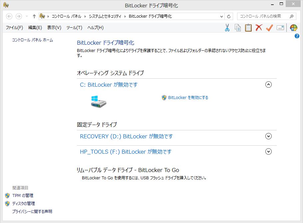Click the colorful globe toolbar icon
The width and height of the screenshot is (303, 223).
(294, 28)
